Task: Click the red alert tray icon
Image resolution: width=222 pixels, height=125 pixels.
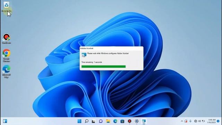Action: click(x=186, y=121)
